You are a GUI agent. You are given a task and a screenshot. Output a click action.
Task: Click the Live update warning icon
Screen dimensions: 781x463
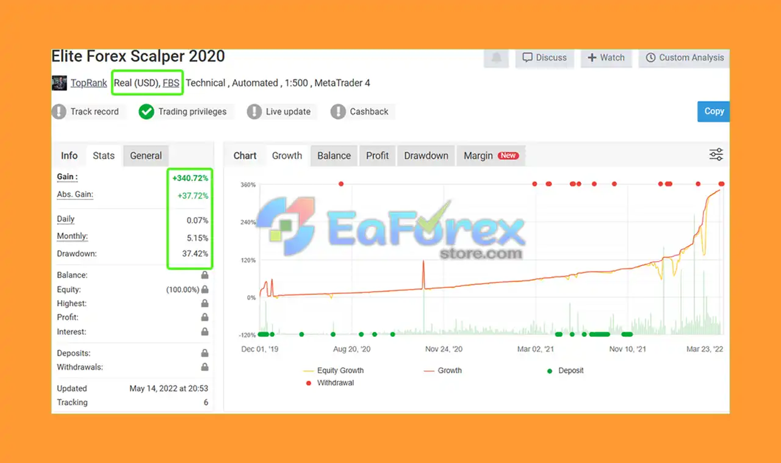click(254, 112)
